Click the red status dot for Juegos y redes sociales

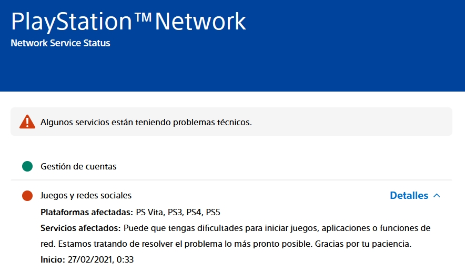point(27,196)
